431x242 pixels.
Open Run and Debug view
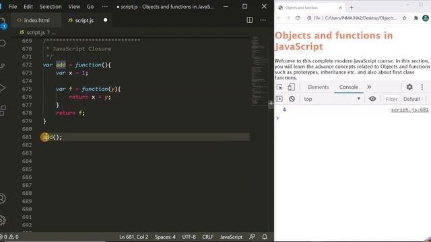pyautogui.click(x=3, y=88)
